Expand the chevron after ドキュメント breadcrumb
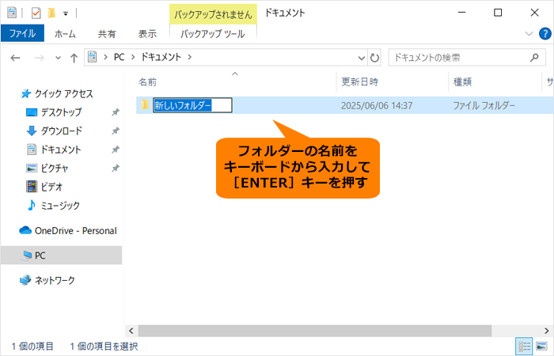Screen dimensions: 554x356 (190, 57)
